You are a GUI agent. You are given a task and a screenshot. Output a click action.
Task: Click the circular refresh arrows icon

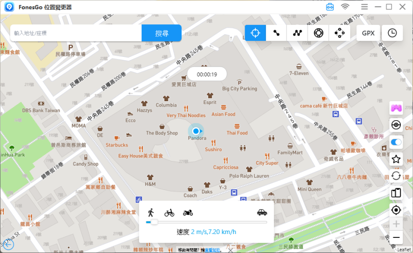click(x=396, y=176)
